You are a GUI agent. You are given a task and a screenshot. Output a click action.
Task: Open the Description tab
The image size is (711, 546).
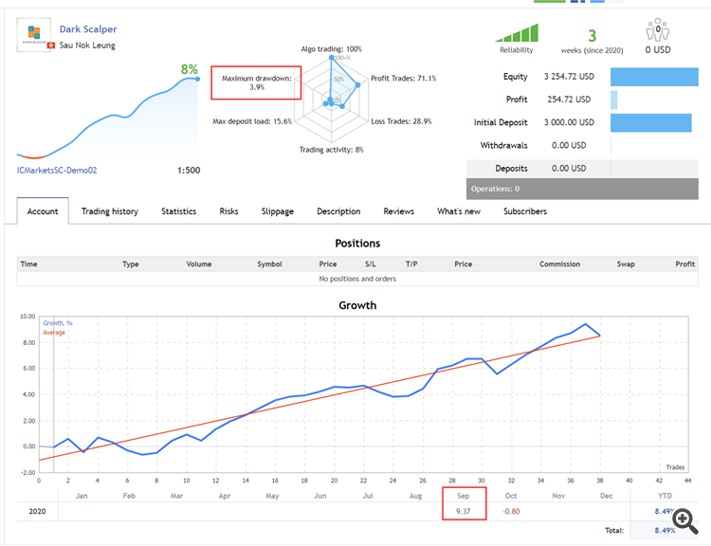coord(338,211)
